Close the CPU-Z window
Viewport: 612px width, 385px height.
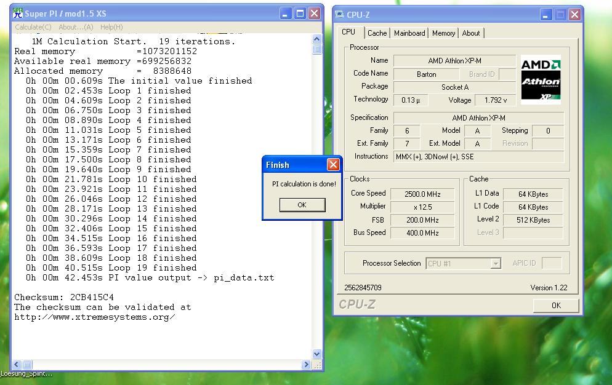574,15
